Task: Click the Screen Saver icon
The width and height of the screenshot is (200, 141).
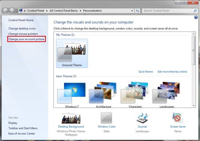Action: (177, 118)
